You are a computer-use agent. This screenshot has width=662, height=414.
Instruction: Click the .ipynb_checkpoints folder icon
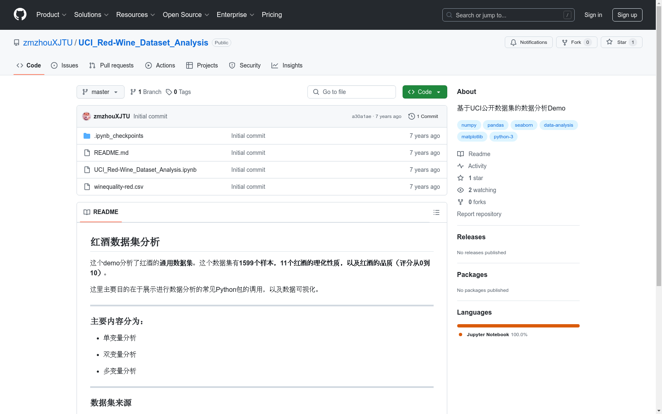87,136
